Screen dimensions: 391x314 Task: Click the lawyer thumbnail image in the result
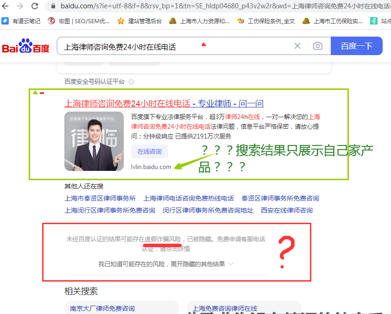[94, 141]
